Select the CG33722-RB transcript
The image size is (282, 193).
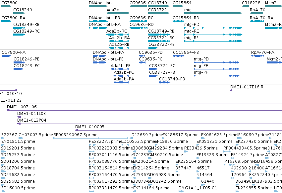(153, 48)
